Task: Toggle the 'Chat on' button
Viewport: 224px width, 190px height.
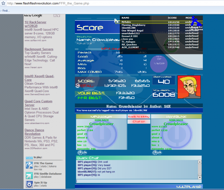Action: click(139, 122)
